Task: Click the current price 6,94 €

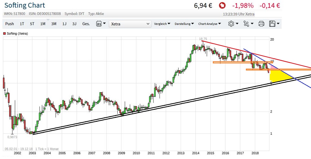Action: point(203,6)
